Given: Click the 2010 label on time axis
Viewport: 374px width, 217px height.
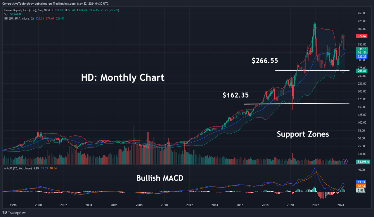Looking at the screenshot, I should pos(164,205).
